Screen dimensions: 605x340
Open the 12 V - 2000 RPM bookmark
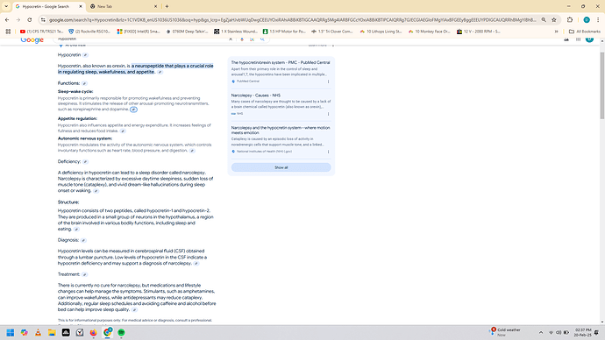click(x=479, y=32)
